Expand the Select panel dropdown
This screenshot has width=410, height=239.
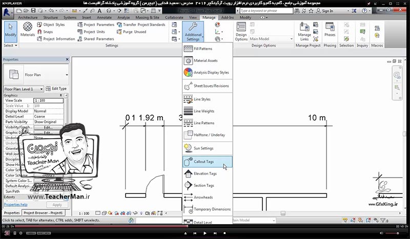tap(10, 46)
